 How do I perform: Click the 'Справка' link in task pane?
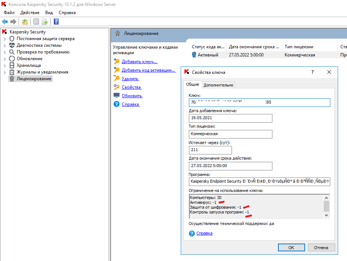point(131,104)
